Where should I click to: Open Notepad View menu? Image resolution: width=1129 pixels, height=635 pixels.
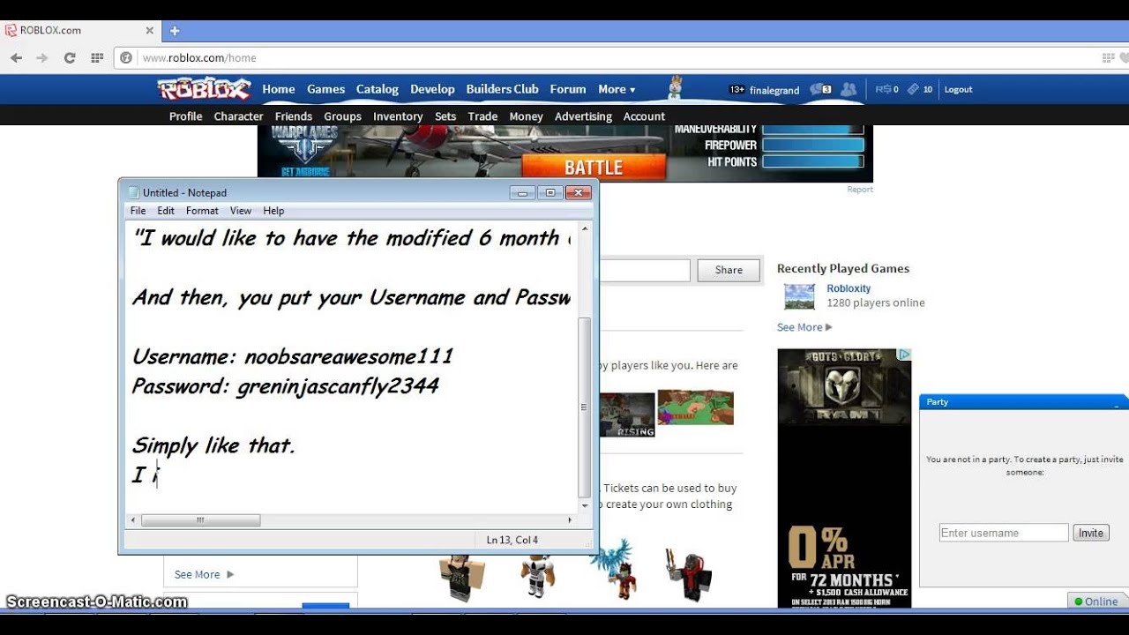pyautogui.click(x=241, y=211)
